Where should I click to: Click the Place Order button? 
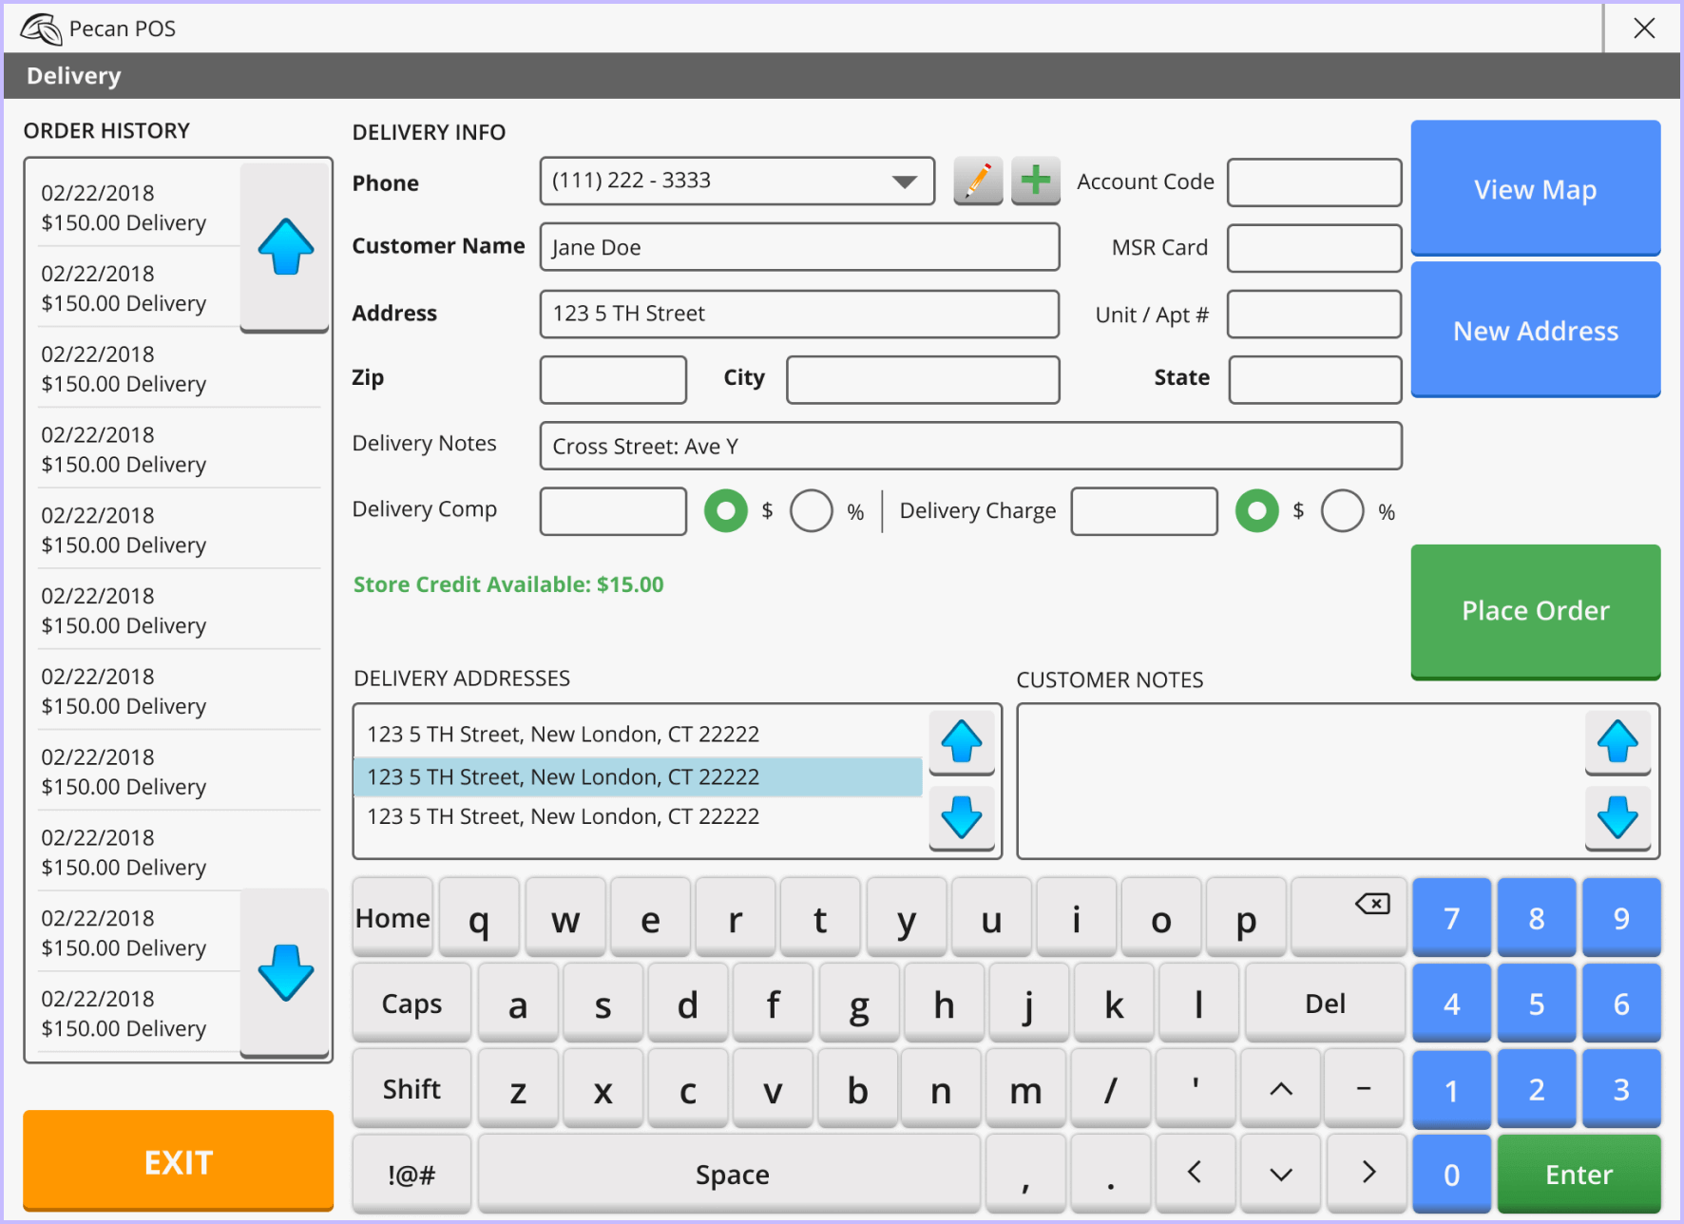pos(1535,611)
